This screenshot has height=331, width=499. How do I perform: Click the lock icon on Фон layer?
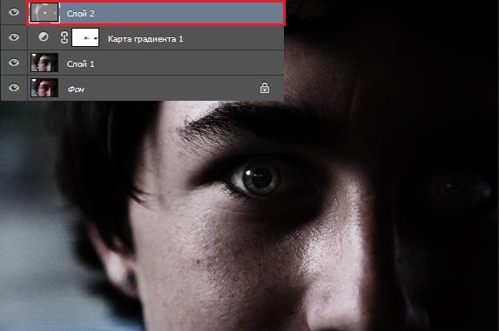click(x=265, y=88)
